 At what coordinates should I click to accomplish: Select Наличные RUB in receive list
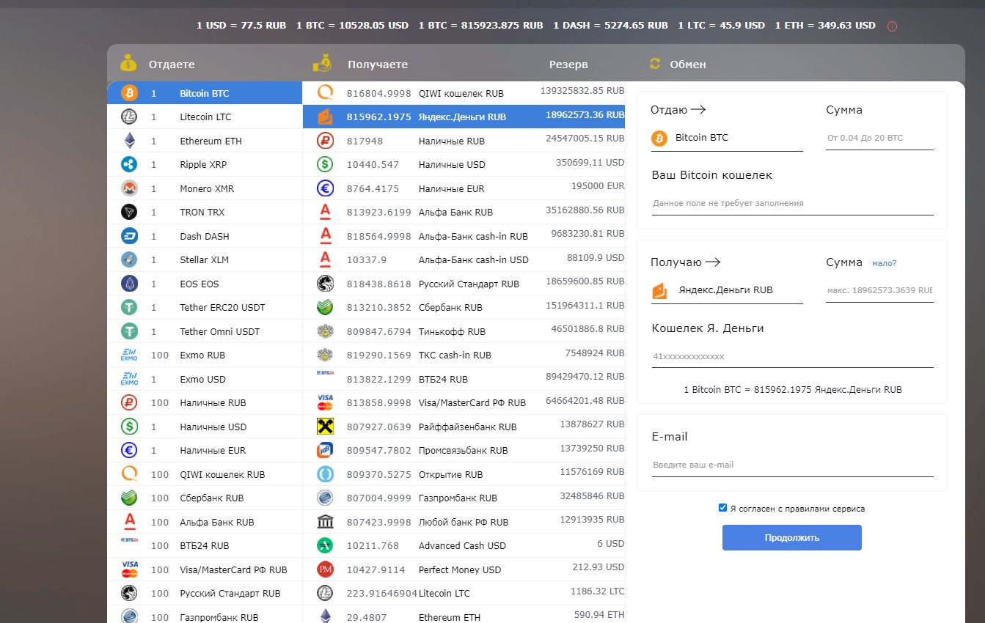(464, 141)
